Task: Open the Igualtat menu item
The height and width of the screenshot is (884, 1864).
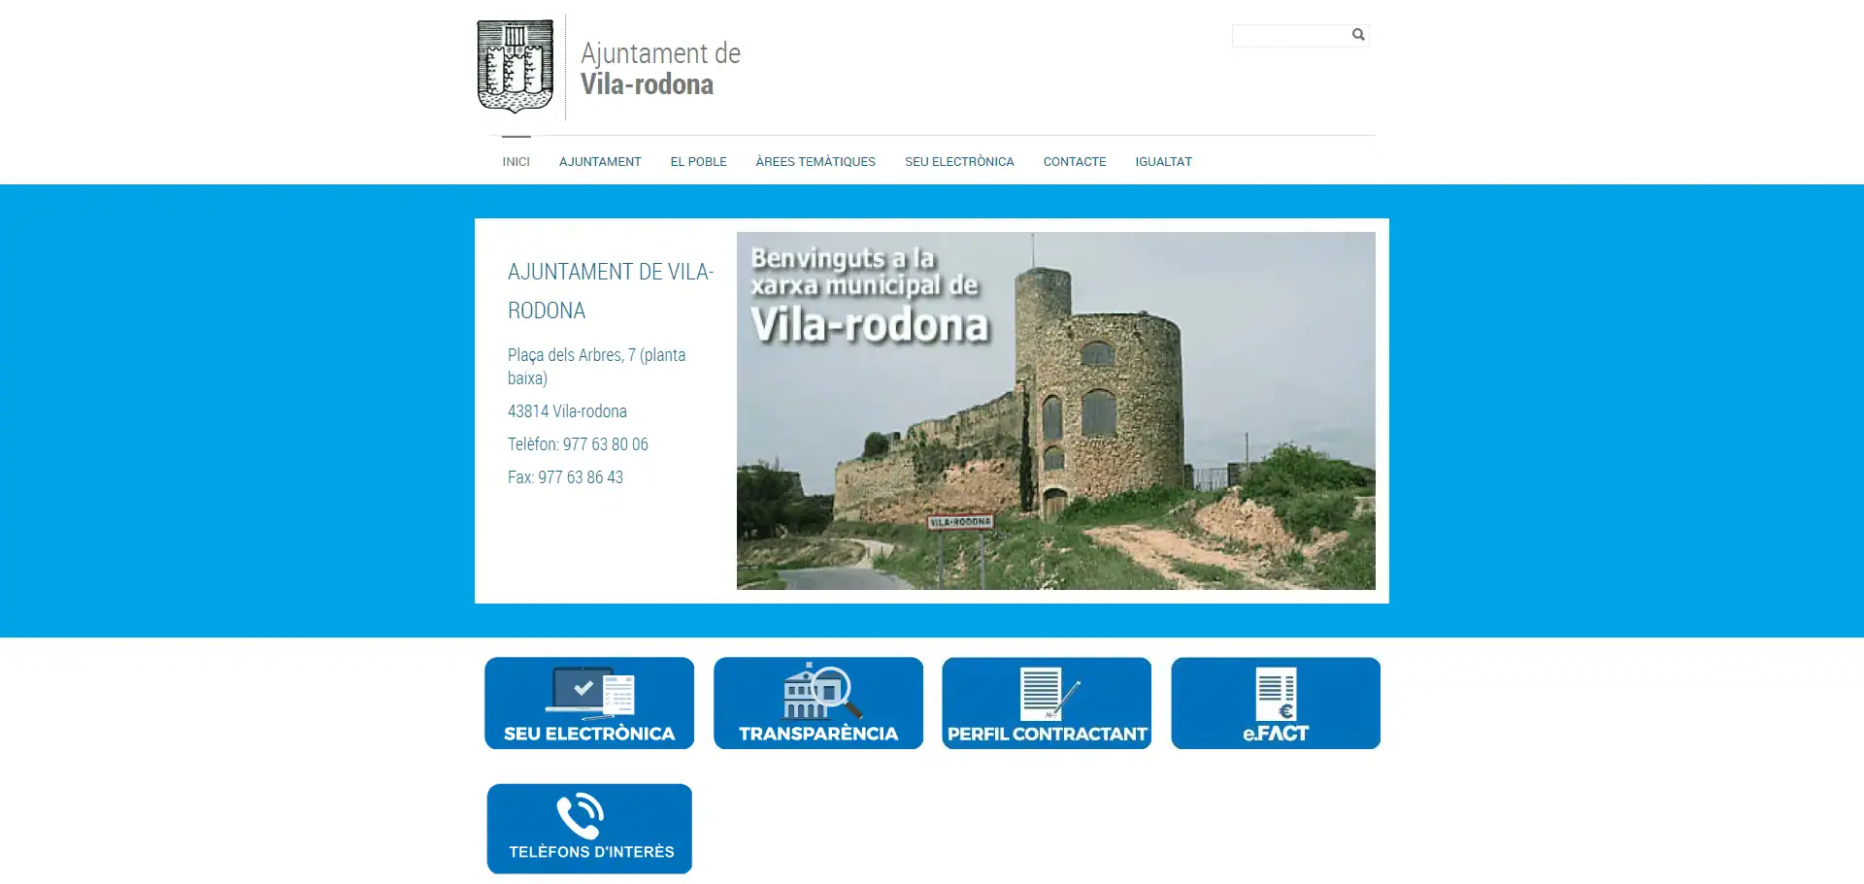Action: click(x=1164, y=162)
